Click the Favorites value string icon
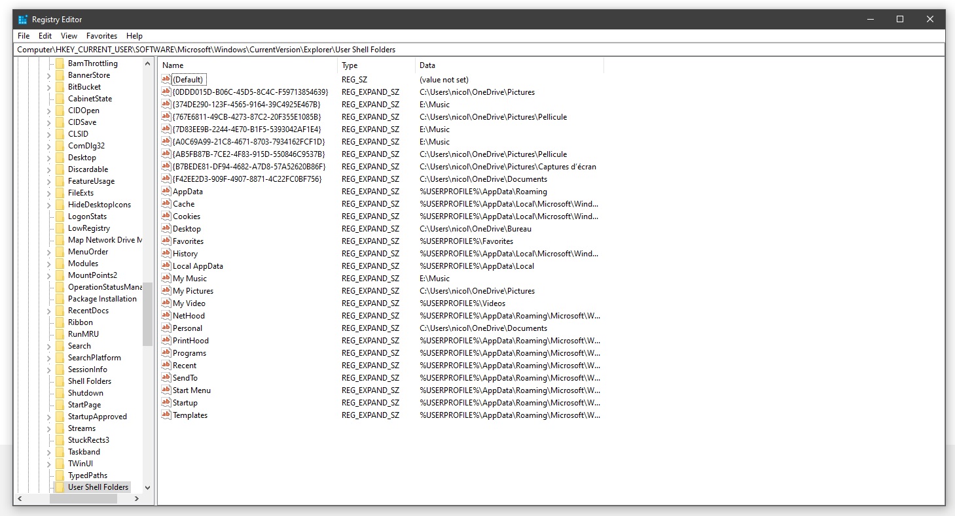 pyautogui.click(x=166, y=241)
